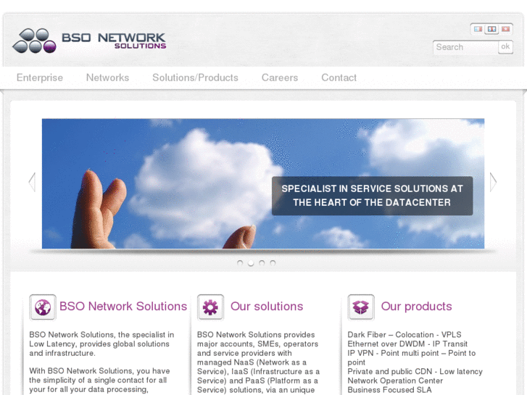Click 'Private and public CDN - Low latency' line
Screen dimensions: 527x395
[x=415, y=372]
